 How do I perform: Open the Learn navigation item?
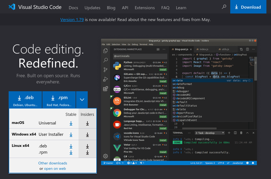(x=181, y=8)
